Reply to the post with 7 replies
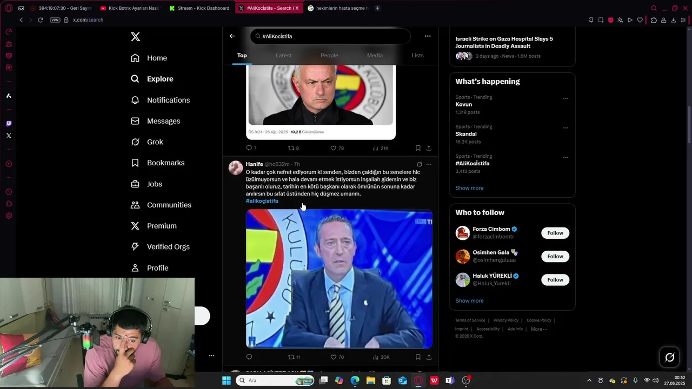The image size is (692, 389). click(251, 148)
